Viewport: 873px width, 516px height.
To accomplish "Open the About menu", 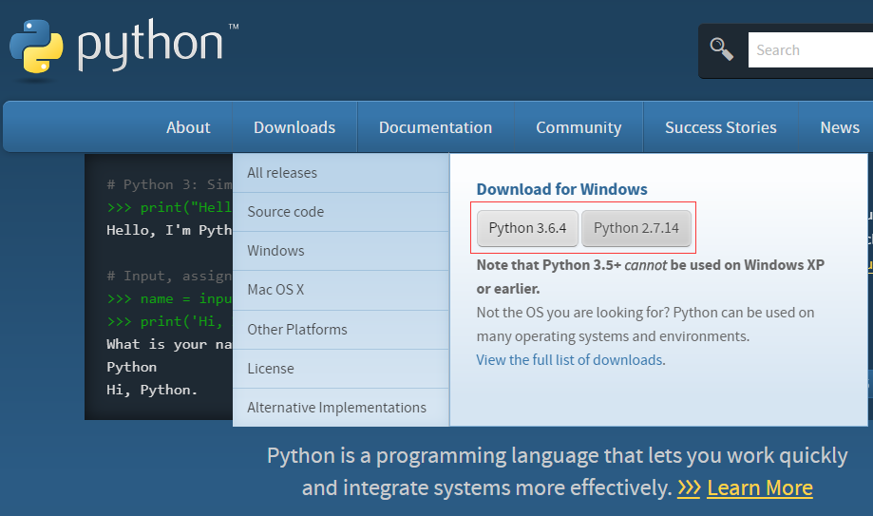I will tap(188, 127).
